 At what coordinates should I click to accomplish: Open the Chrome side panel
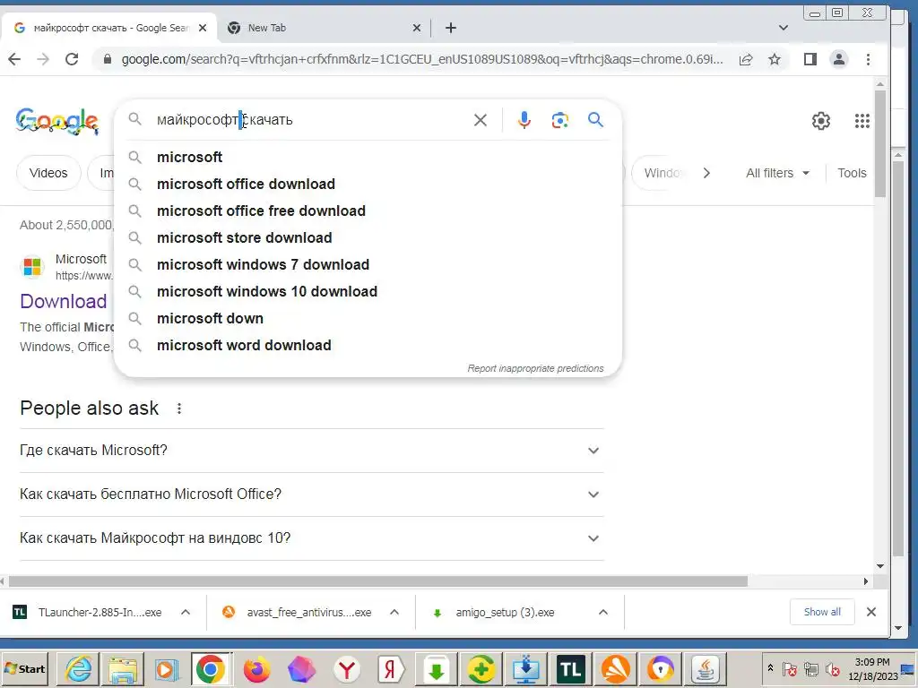[x=810, y=59]
